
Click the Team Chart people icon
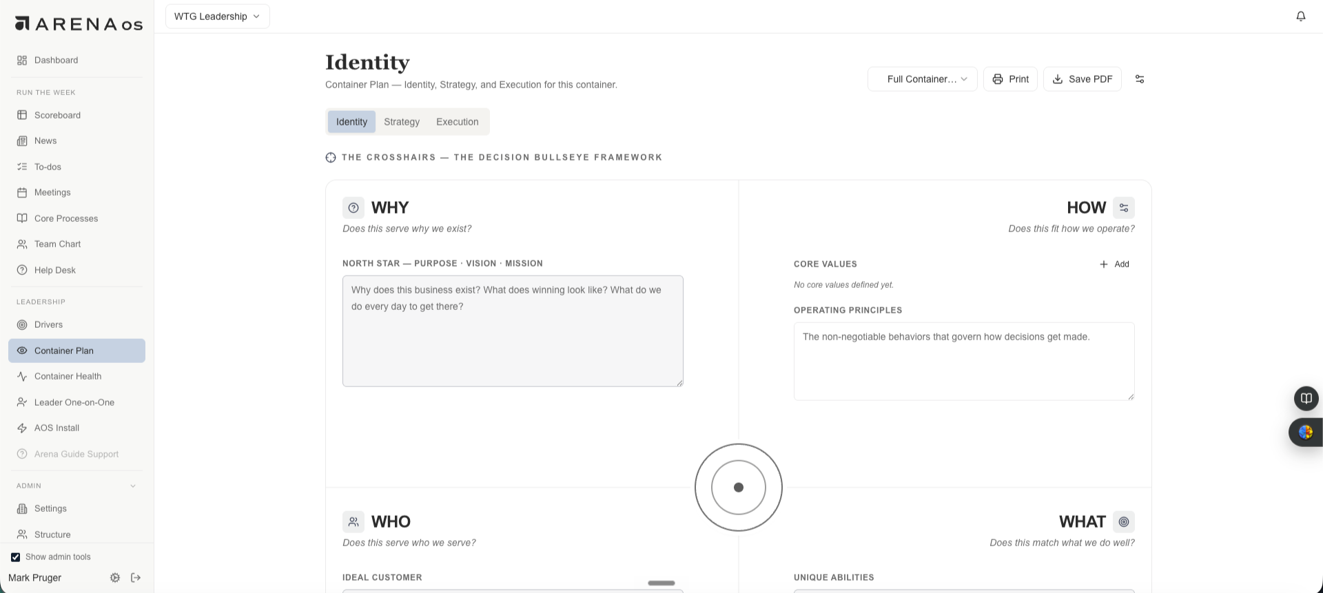click(22, 244)
